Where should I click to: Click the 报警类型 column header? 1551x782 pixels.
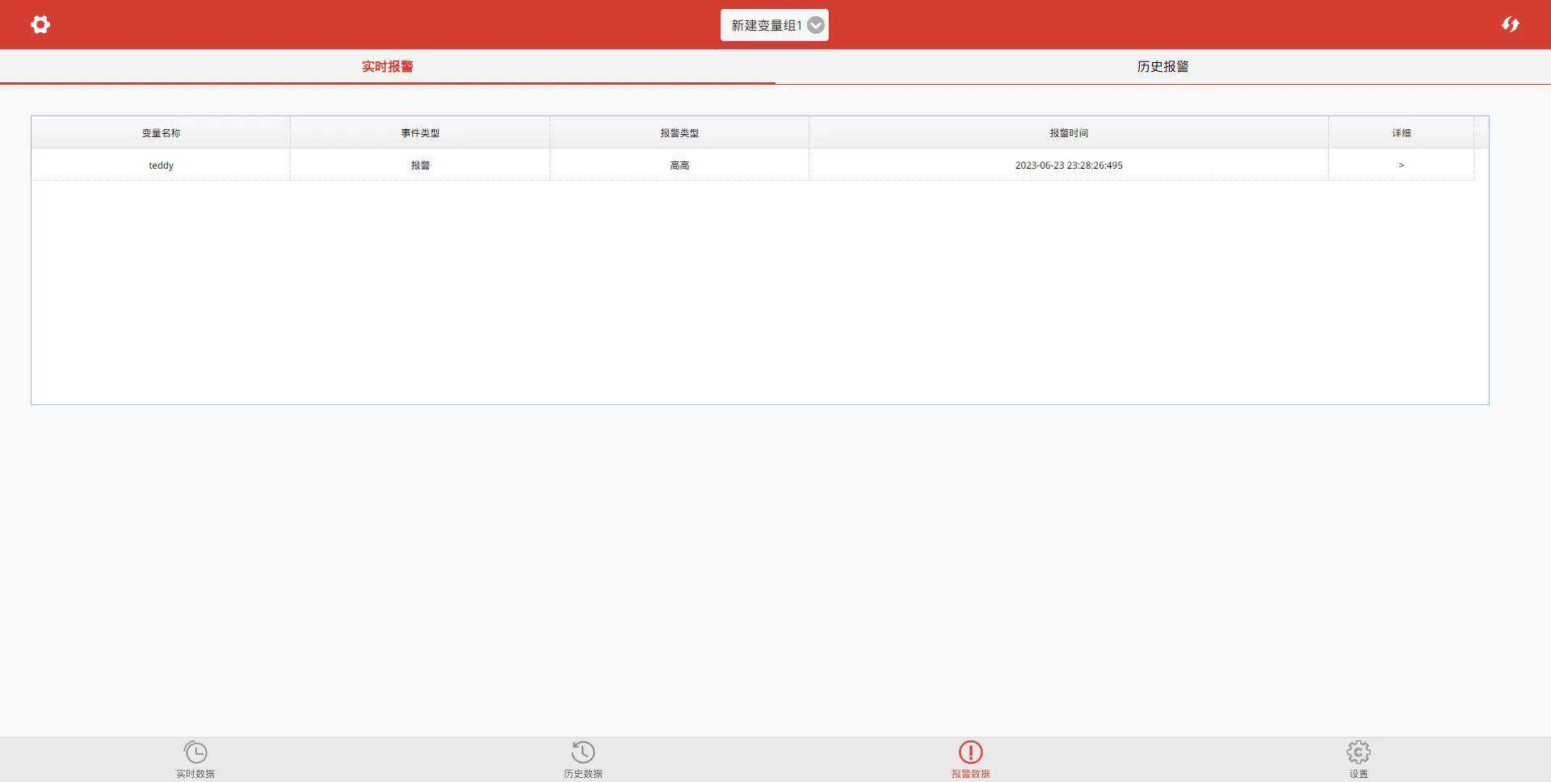tap(679, 133)
